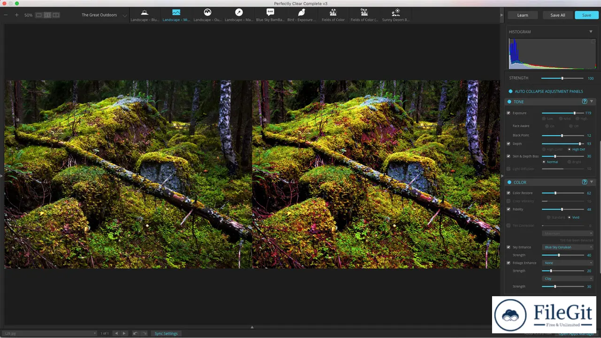
Task: Uncheck the Color Restore checkbox
Action: pos(509,193)
